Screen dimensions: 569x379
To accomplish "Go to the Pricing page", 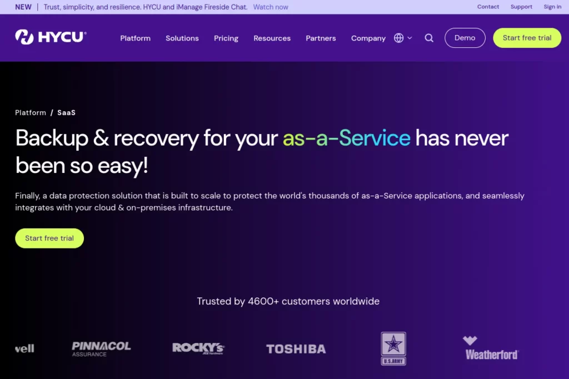I will click(x=226, y=38).
